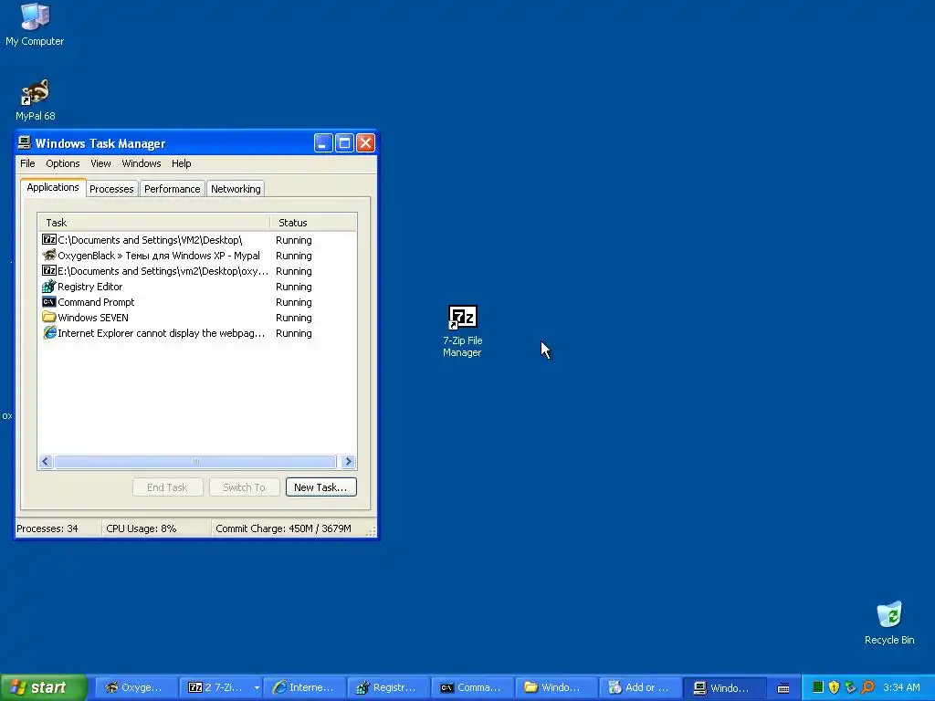Image resolution: width=935 pixels, height=701 pixels.
Task: Click the CPU Usage: 8% status text
Action: 142,528
